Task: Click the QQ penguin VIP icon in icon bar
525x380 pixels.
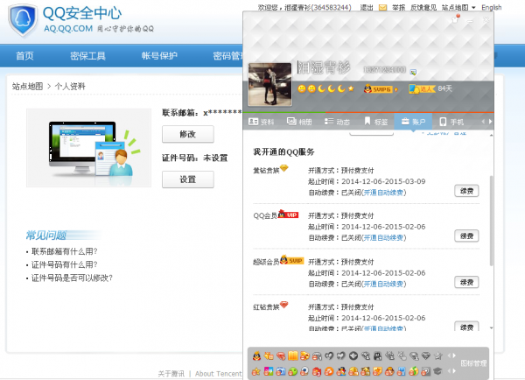Action: pos(256,355)
